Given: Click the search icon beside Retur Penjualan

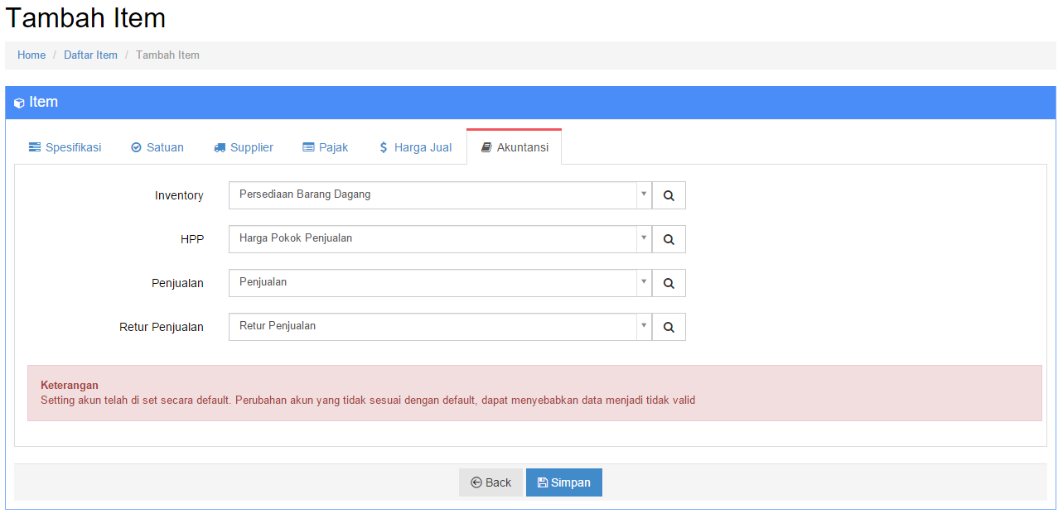Looking at the screenshot, I should pyautogui.click(x=669, y=327).
